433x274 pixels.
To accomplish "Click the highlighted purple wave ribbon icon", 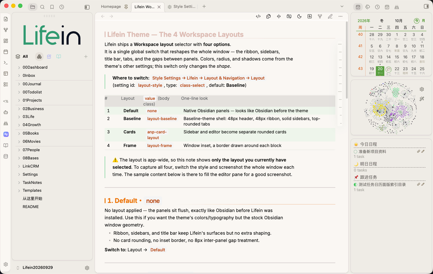I will point(6,134).
